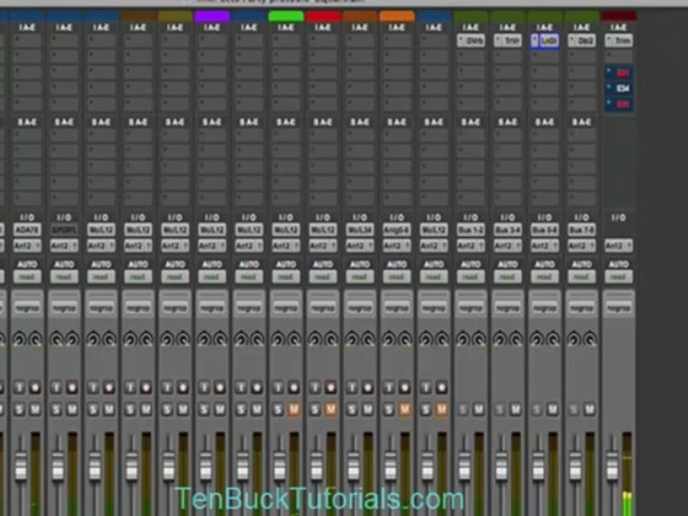This screenshot has width=688, height=516.
Task: Select the red track color strip
Action: 323,16
